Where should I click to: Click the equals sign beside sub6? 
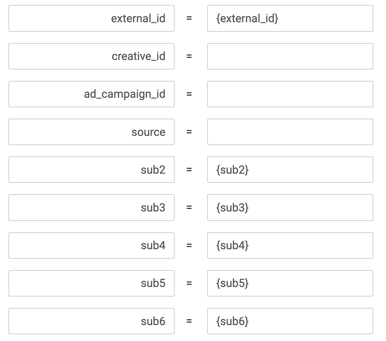click(189, 321)
